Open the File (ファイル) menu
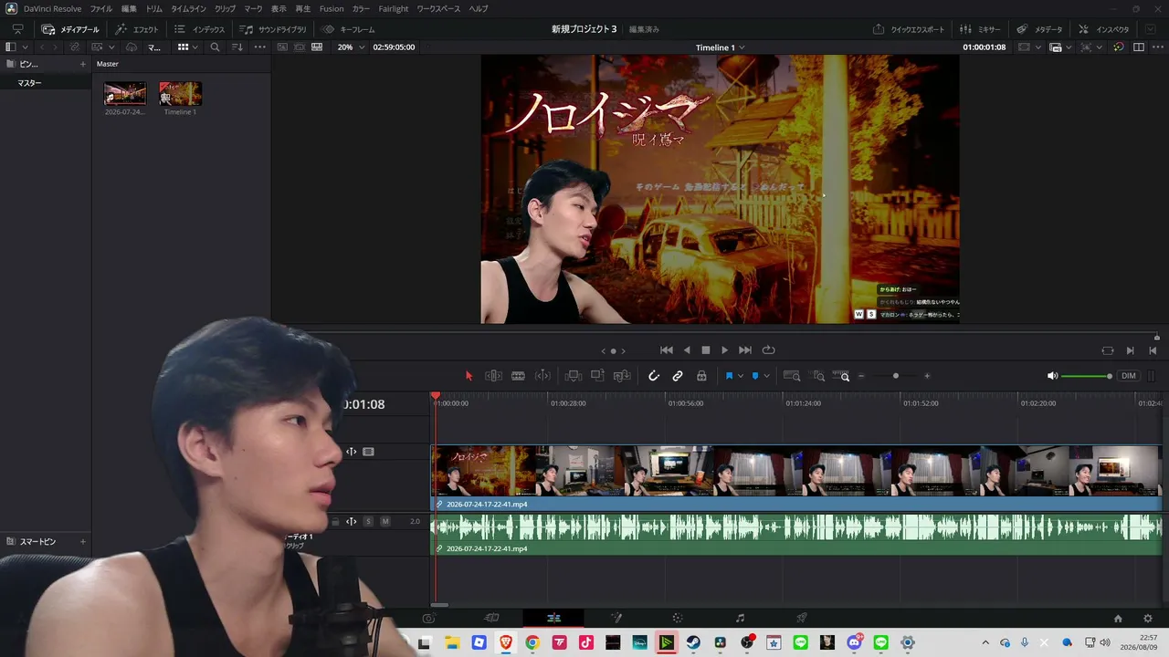The height and width of the screenshot is (657, 1169). [101, 8]
